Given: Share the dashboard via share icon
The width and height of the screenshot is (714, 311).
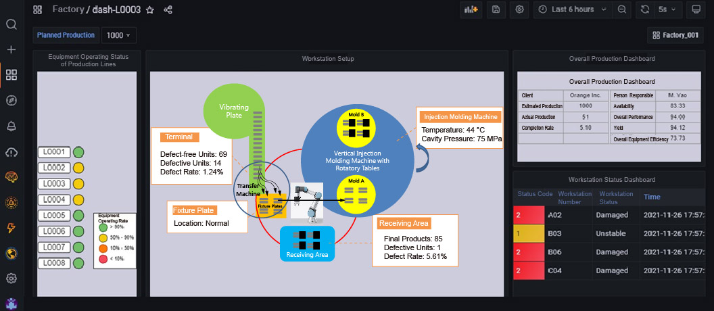Looking at the screenshot, I should 168,10.
